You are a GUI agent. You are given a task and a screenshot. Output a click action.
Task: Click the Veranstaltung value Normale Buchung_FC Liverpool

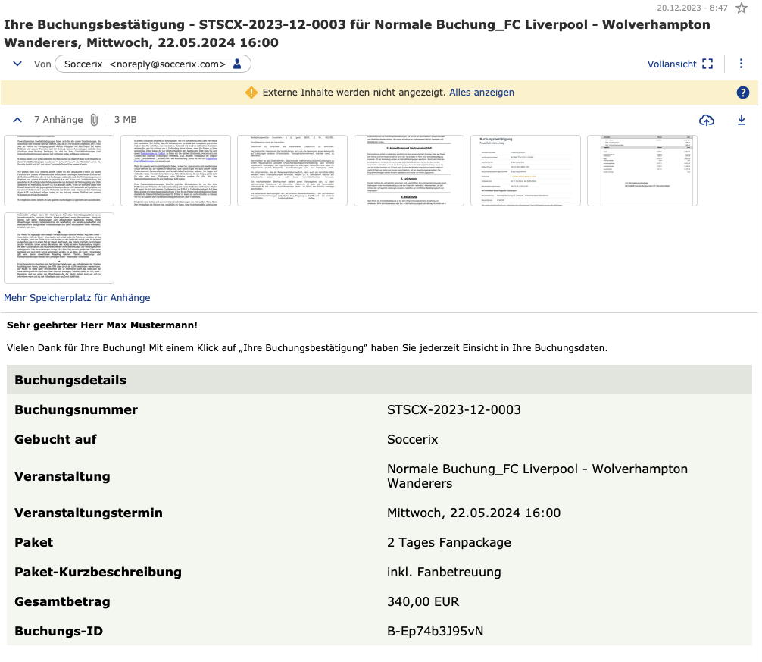[538, 476]
